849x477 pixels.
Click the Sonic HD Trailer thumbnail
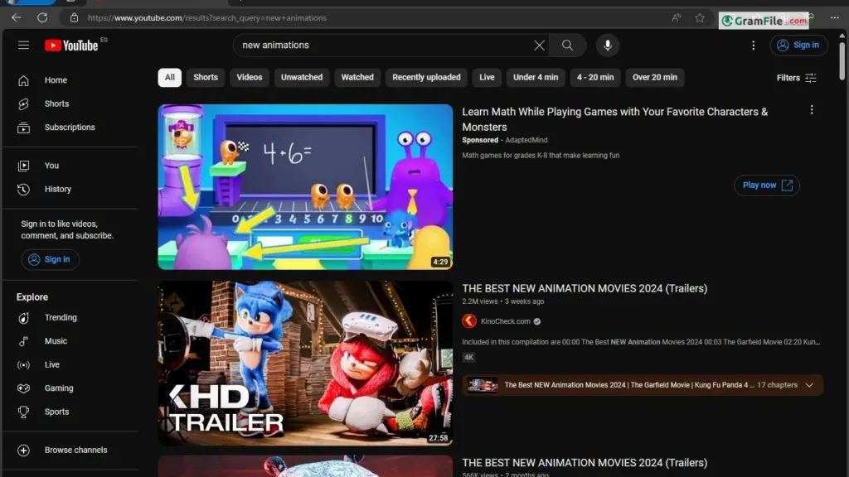click(305, 363)
